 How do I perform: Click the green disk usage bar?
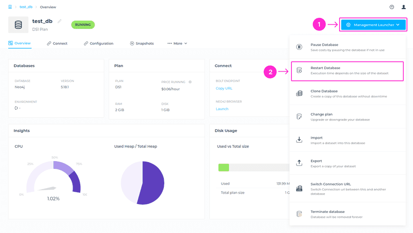pyautogui.click(x=223, y=168)
